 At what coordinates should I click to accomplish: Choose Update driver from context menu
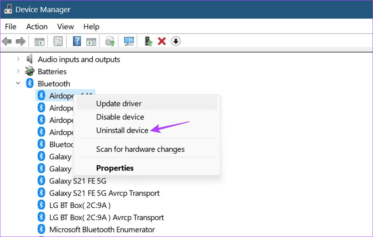click(147, 104)
